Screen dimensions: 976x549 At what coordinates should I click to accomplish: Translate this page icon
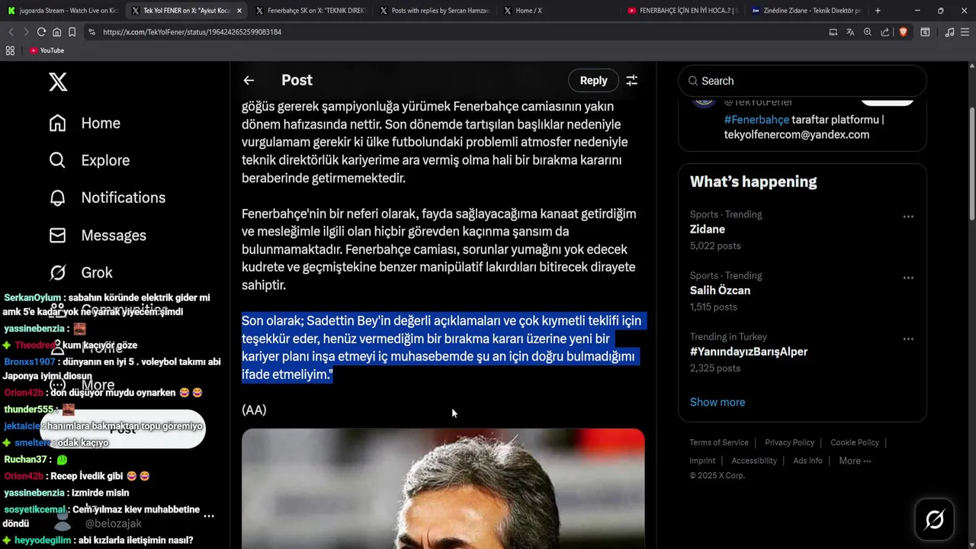850,32
